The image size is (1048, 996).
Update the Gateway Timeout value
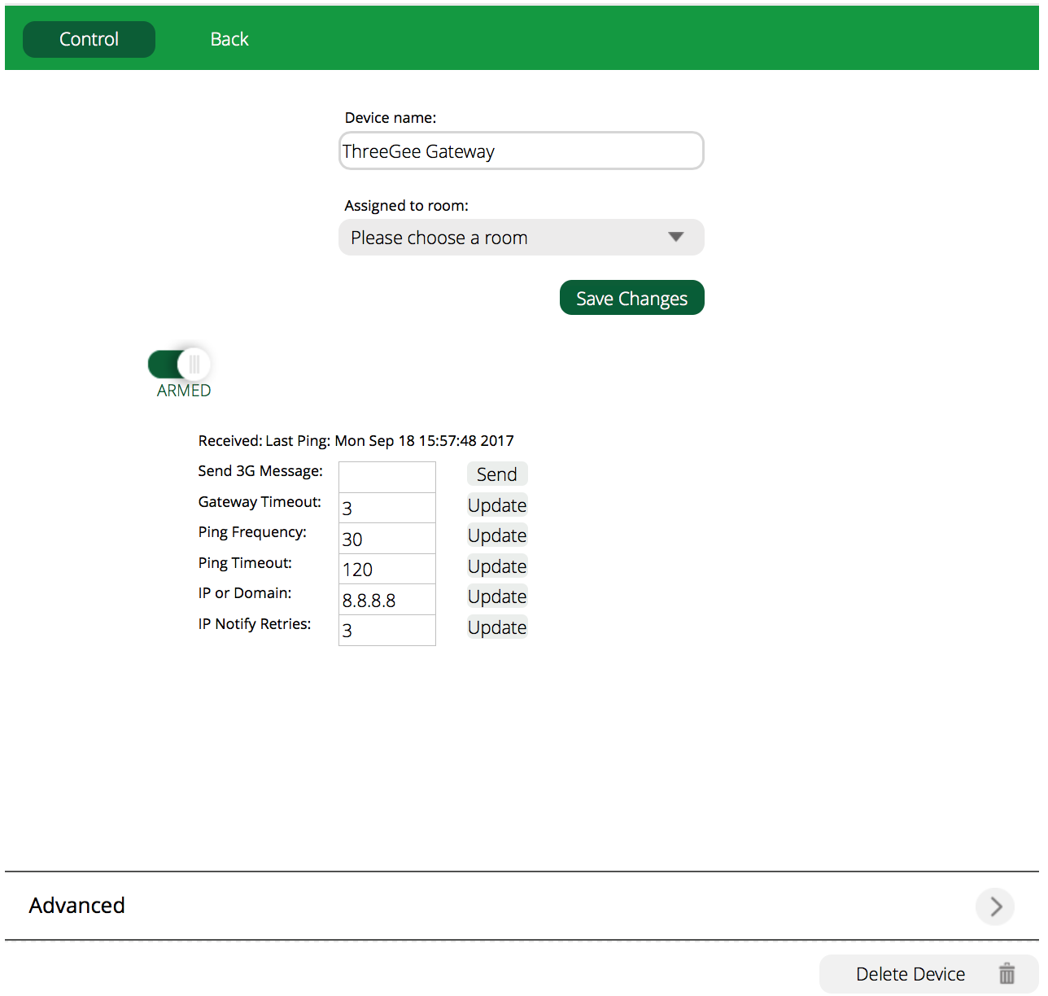tap(497, 505)
